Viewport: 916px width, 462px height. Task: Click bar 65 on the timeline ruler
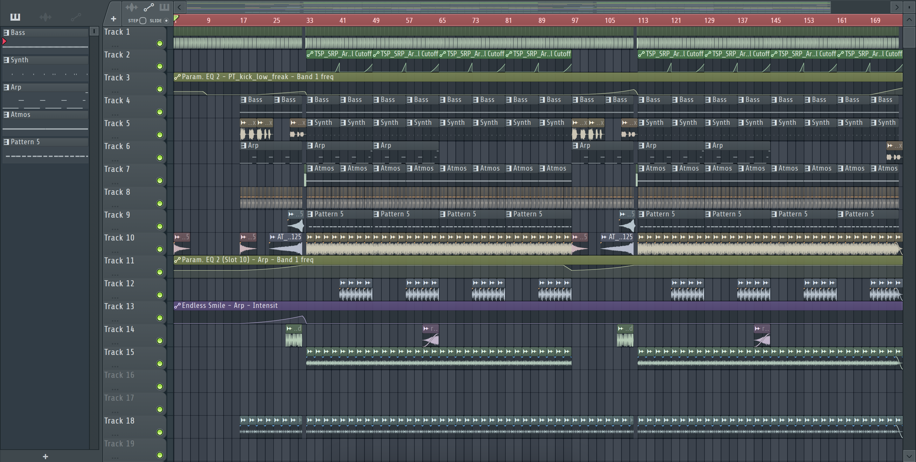(442, 20)
